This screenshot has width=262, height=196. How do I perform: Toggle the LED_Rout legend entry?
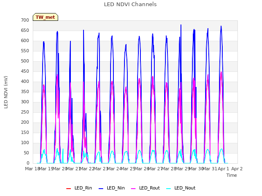(x=145, y=188)
